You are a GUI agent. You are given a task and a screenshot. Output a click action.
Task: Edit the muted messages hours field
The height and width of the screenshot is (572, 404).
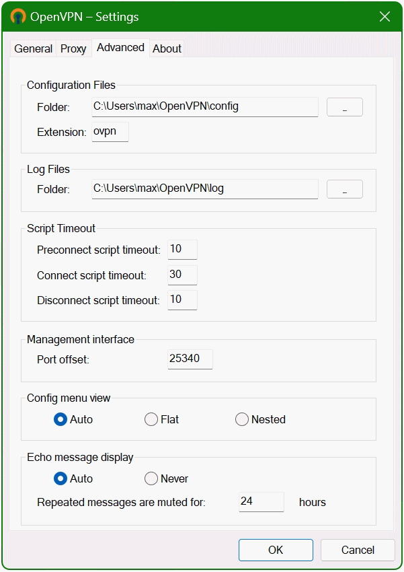pyautogui.click(x=261, y=501)
